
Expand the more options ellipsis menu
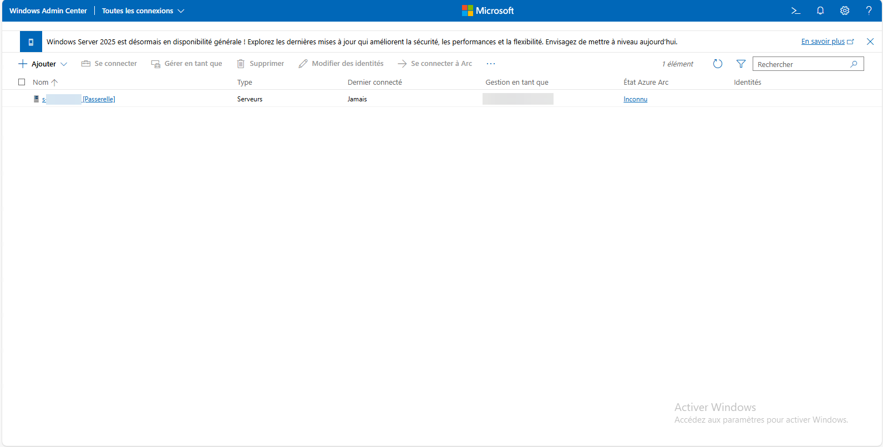[490, 64]
